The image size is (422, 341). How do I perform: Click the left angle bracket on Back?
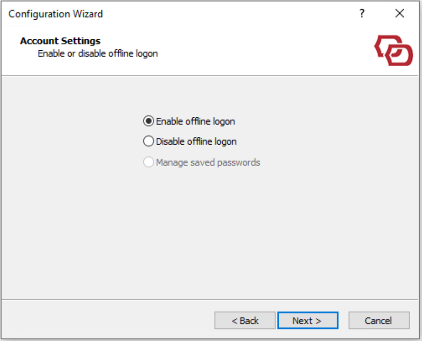[235, 321]
